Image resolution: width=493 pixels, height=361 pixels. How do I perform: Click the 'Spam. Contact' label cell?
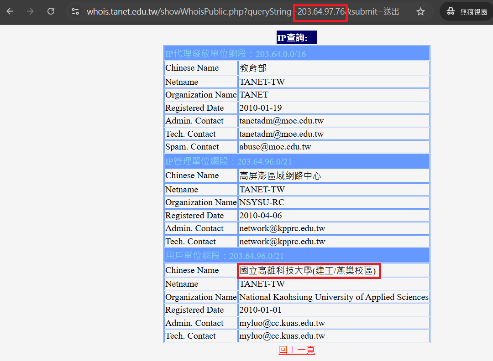tap(201, 147)
